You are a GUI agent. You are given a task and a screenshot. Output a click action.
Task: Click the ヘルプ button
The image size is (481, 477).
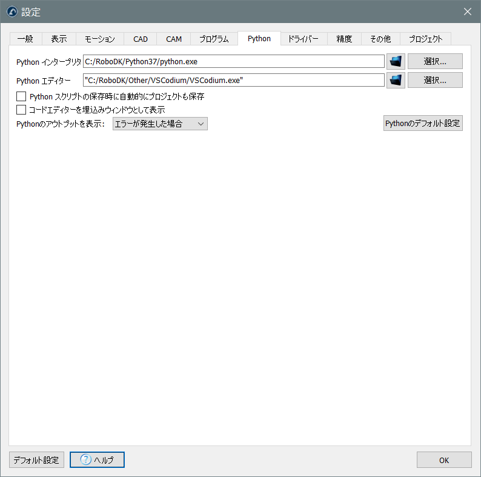point(97,460)
